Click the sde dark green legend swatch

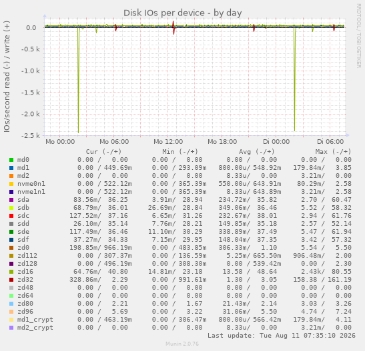pyautogui.click(x=11, y=232)
